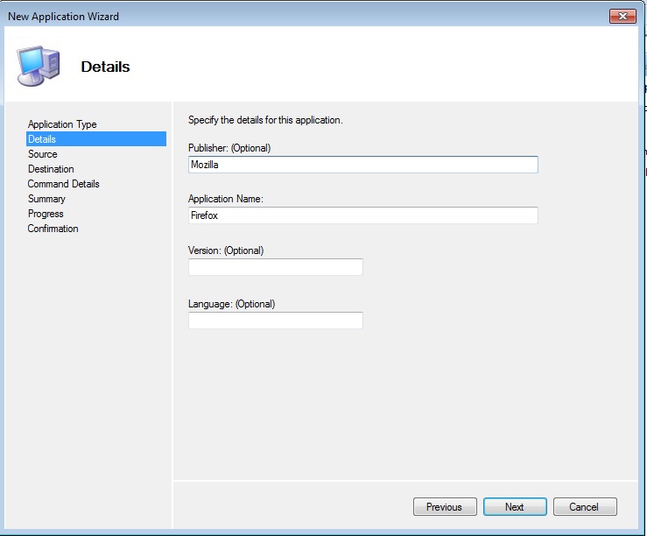
Task: Click the computer icon in the header
Action: tap(39, 66)
